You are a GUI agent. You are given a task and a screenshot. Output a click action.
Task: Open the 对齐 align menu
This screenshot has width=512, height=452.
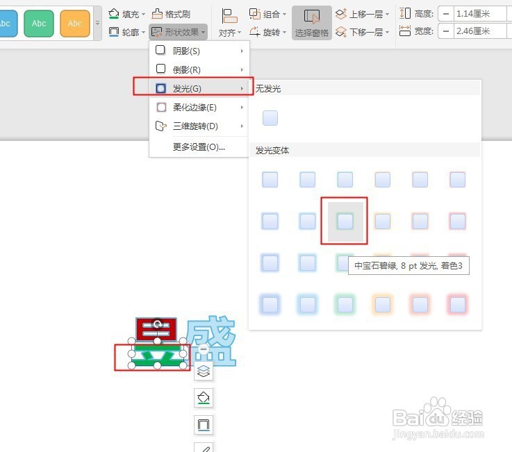229,23
